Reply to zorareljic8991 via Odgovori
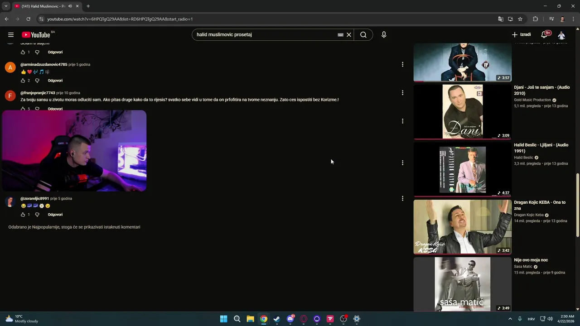 (55, 215)
